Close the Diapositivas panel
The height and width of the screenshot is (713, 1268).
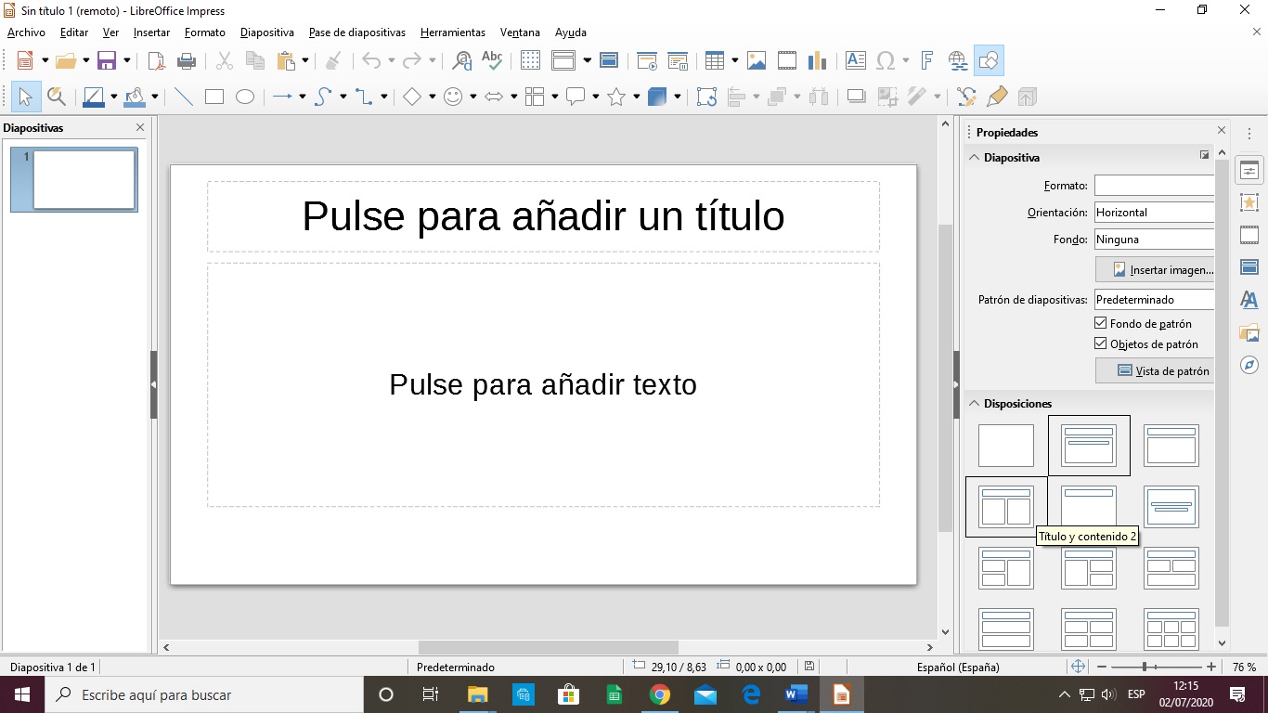tap(140, 127)
